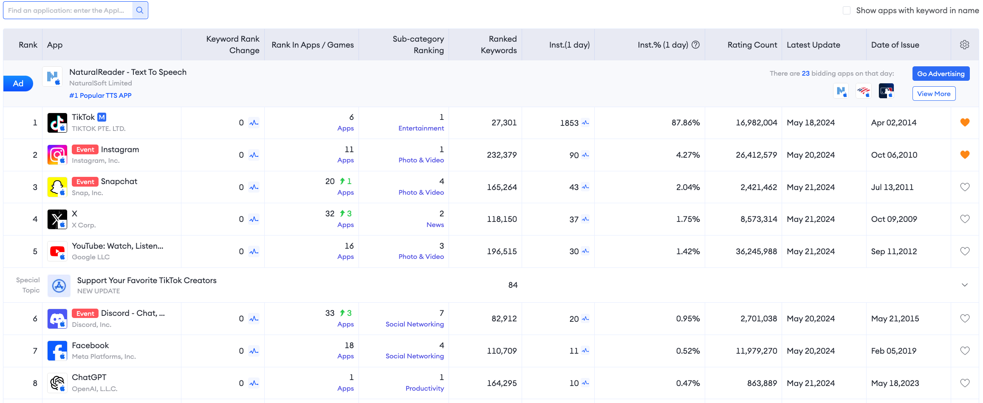Click Instagram keyword rank trend chart icon

[254, 155]
